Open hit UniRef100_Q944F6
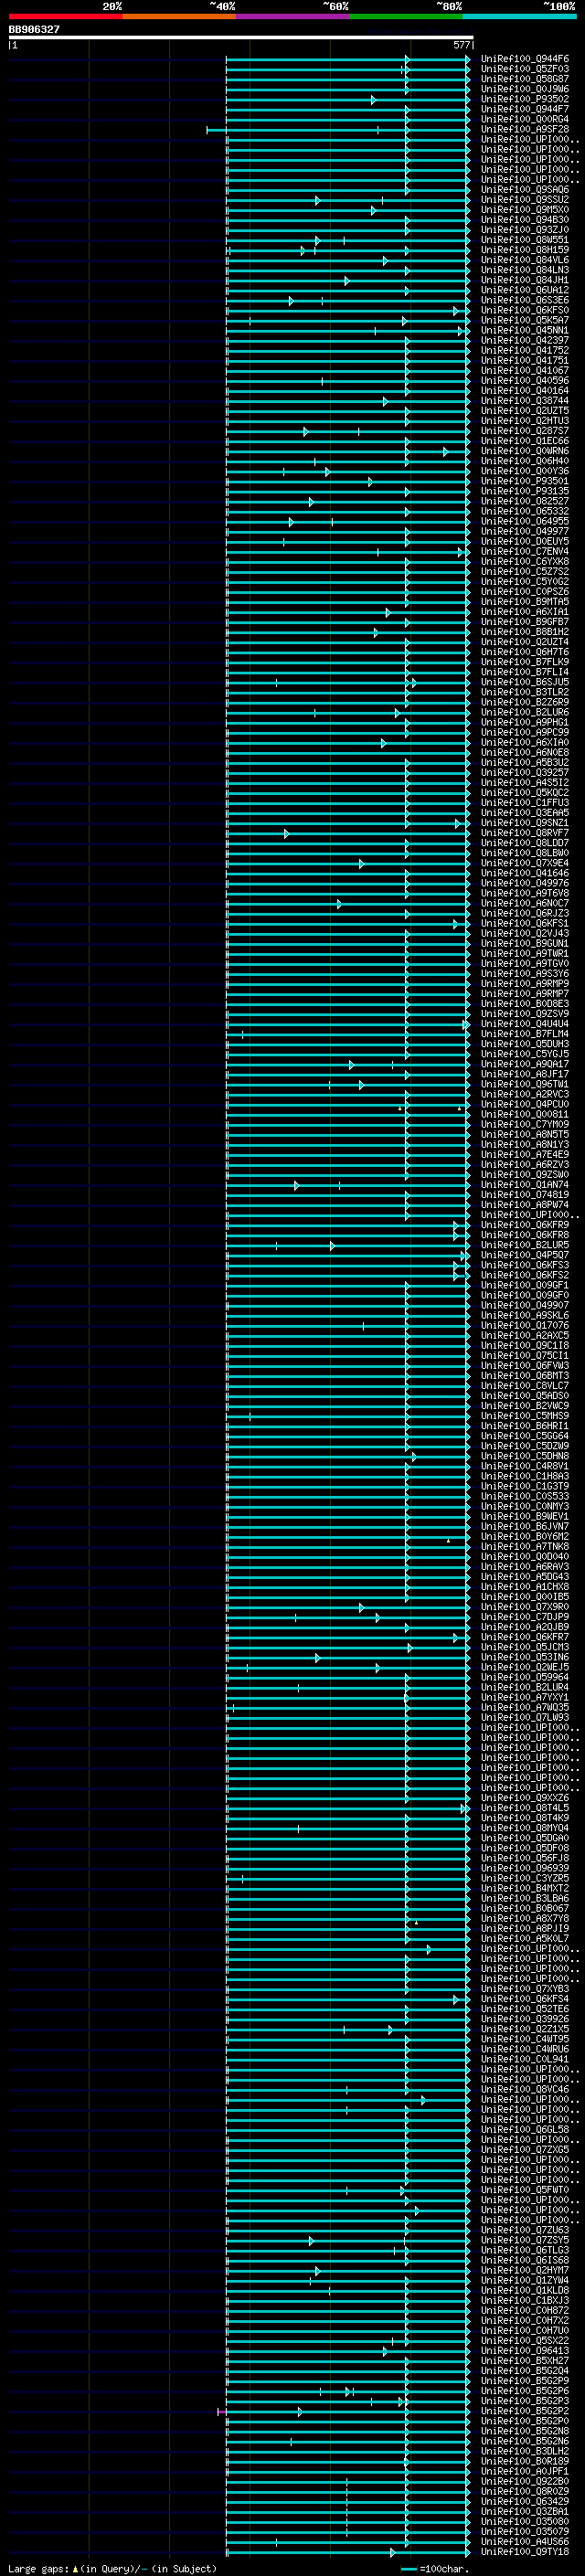Image resolution: width=585 pixels, height=2576 pixels. (525, 59)
